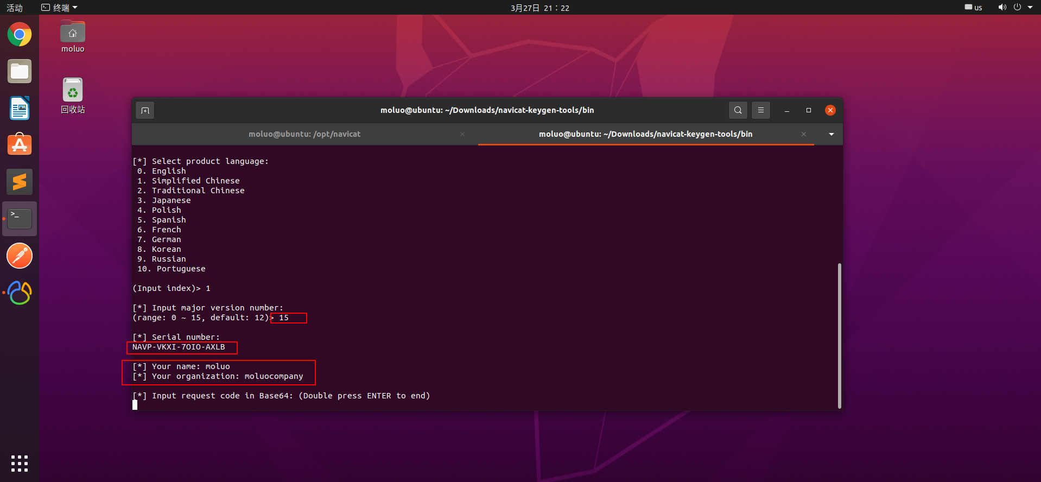Open Navicat from the dock
Screen dimensions: 1041x482
(x=20, y=293)
